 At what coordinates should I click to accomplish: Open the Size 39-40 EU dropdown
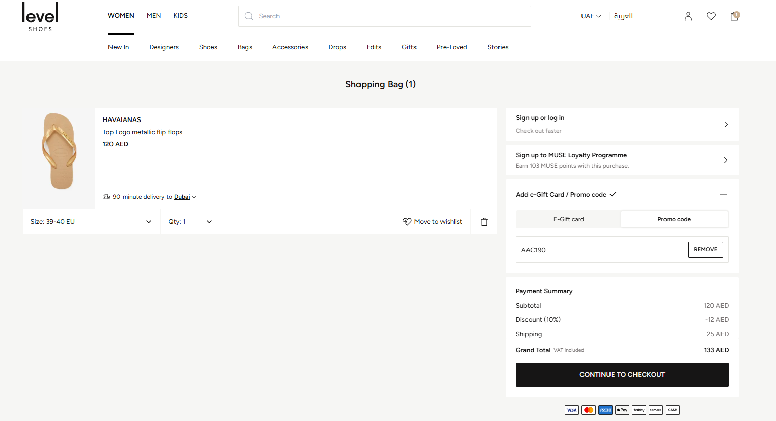[92, 222]
